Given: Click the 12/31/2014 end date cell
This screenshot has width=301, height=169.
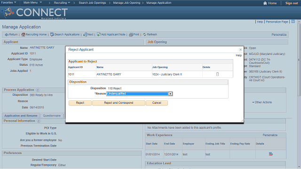Looking at the screenshot, I should pos(171,154).
